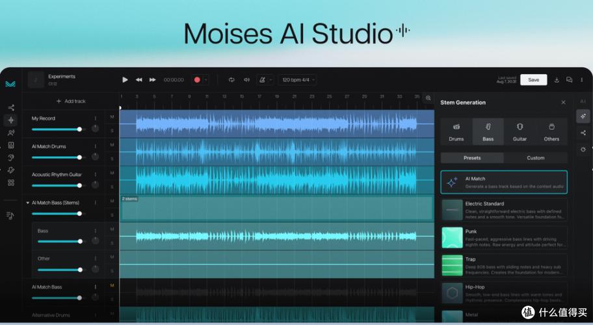Screen dimensions: 593x325
Task: Open the guitar icon in the left sidebar
Action: point(11,170)
